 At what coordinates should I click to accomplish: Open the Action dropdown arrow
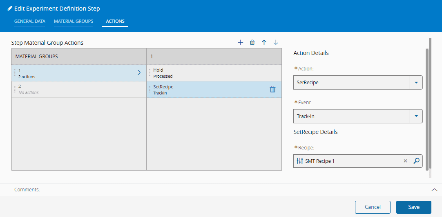click(416, 82)
